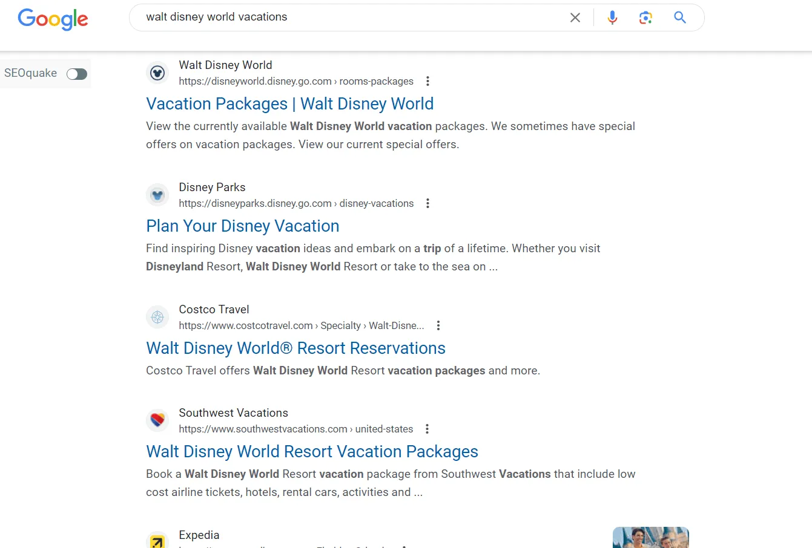The height and width of the screenshot is (548, 812).
Task: Enable the SEOquake toggle
Action: click(x=76, y=73)
